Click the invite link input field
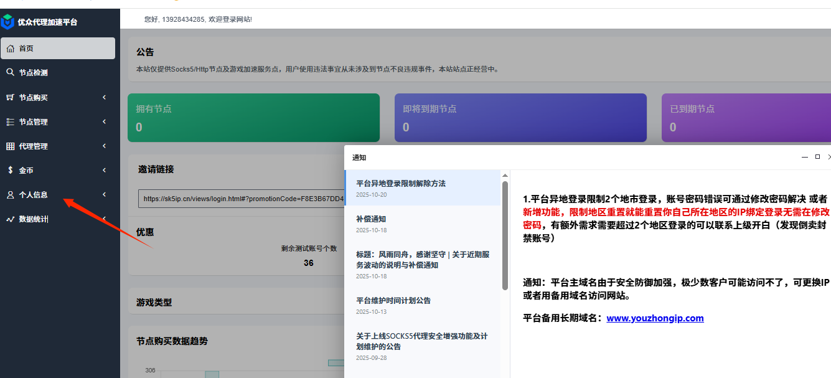 point(242,199)
